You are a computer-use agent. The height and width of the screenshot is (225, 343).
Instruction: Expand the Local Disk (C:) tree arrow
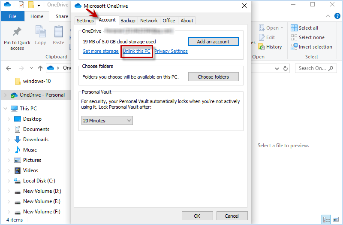9,181
